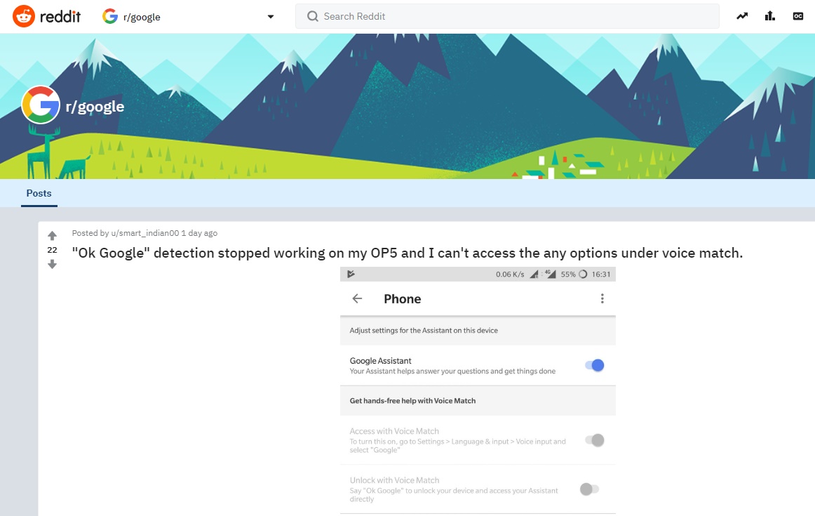Open the Popular trending arrow icon
This screenshot has width=815, height=516.
click(x=742, y=16)
